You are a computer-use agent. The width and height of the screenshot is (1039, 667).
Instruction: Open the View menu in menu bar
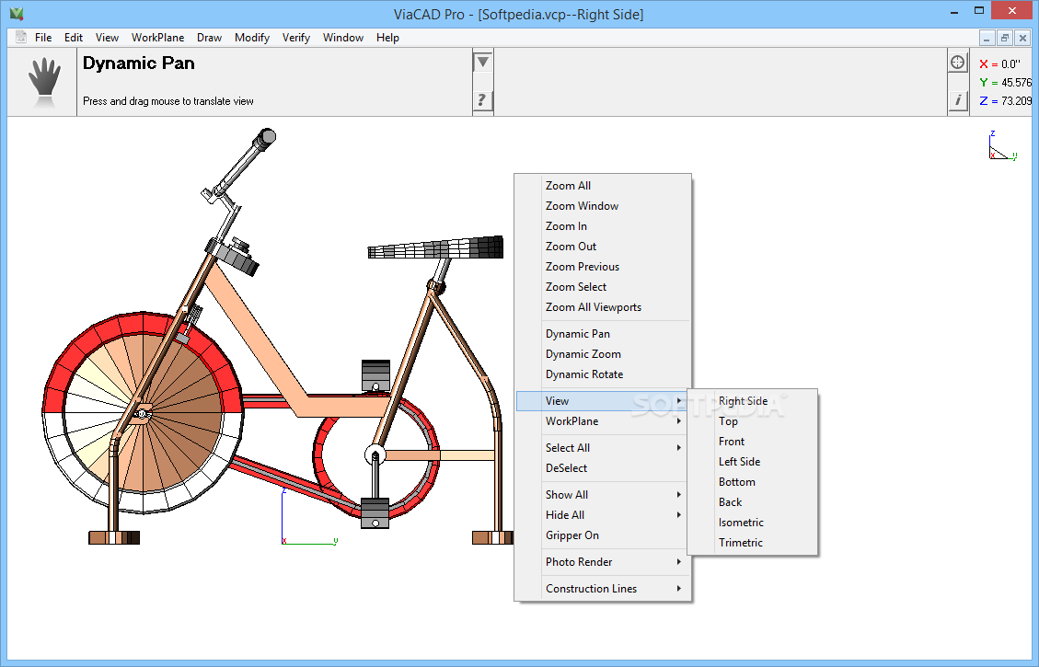click(x=107, y=38)
